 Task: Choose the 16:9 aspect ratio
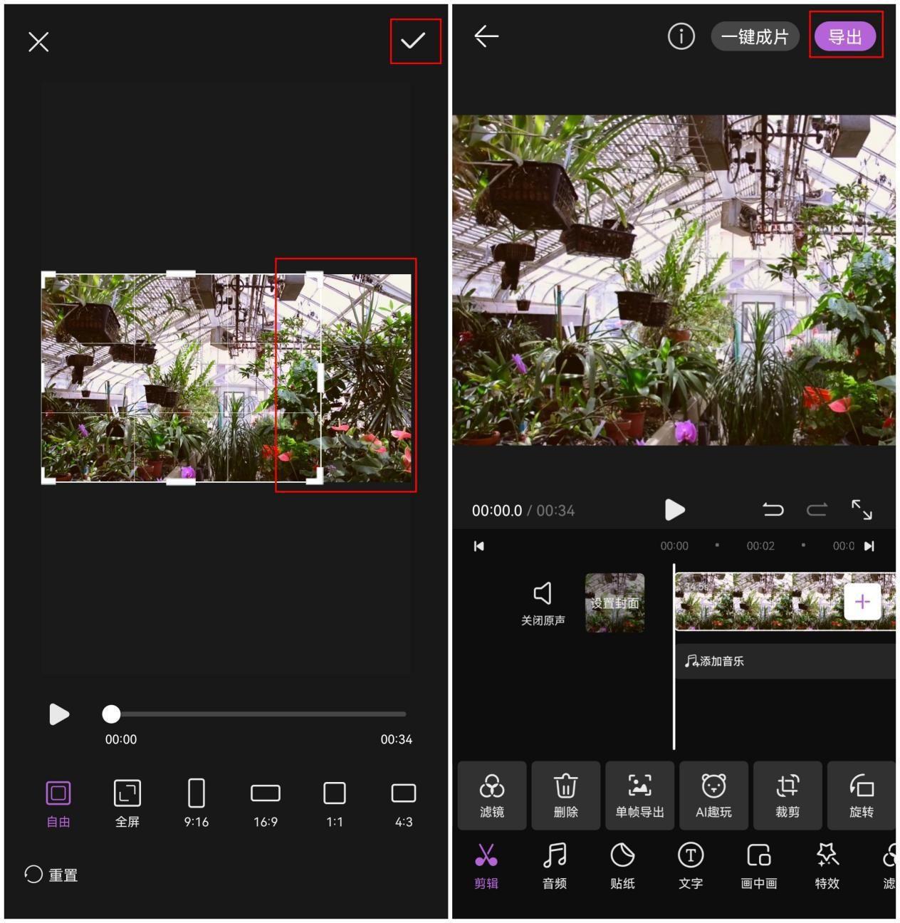tap(266, 804)
